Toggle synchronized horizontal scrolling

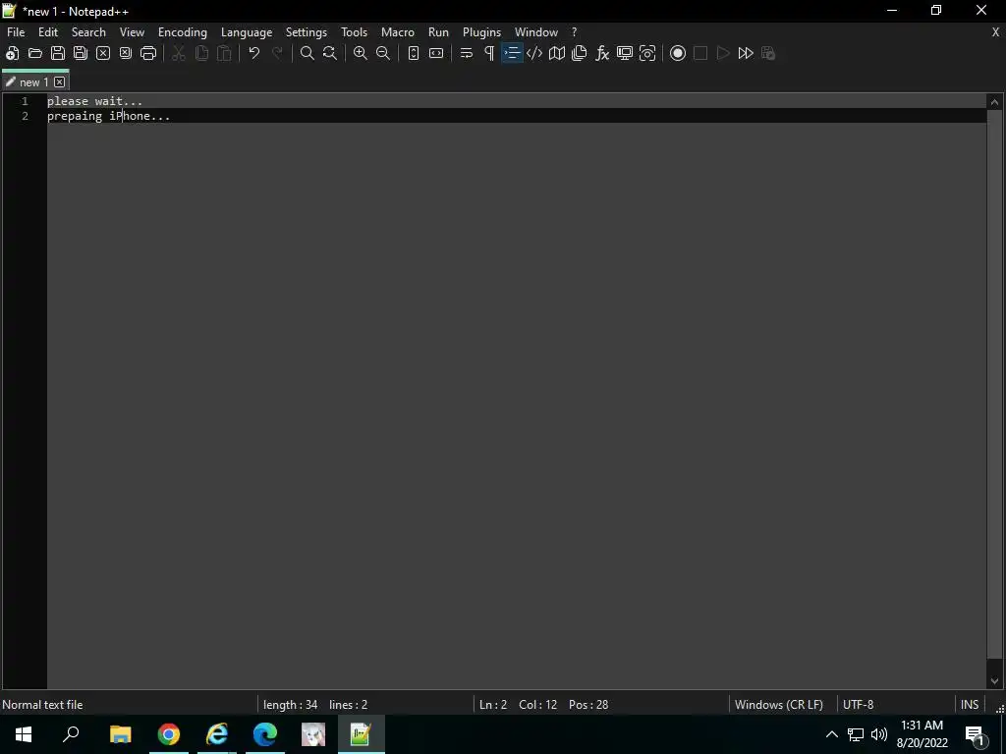[436, 53]
